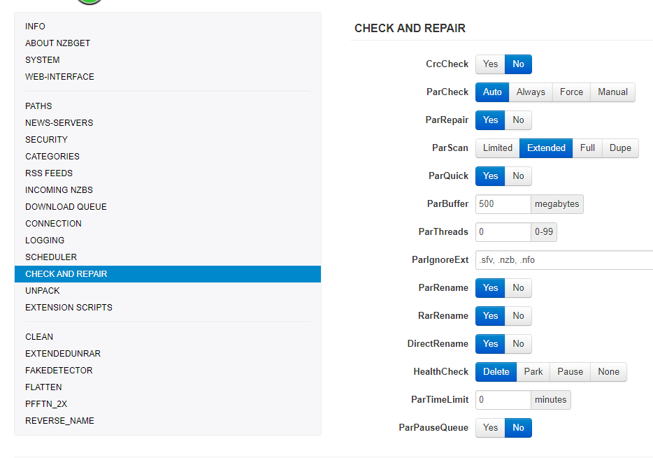Turn off ParQuick with No
This screenshot has height=458, width=653.
pos(518,176)
